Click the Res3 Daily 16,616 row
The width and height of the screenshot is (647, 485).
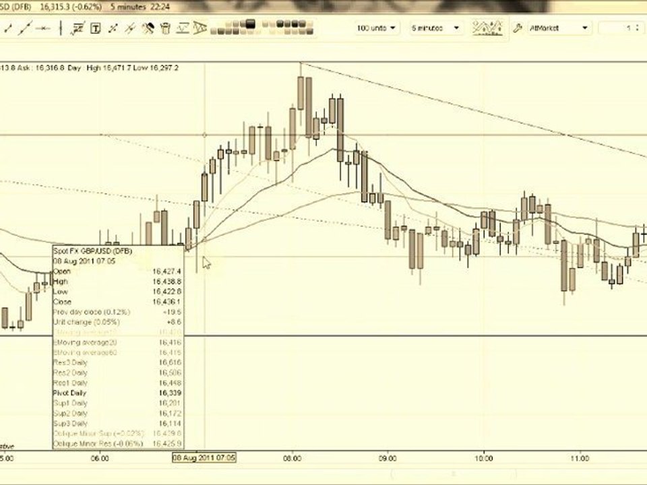pos(117,362)
